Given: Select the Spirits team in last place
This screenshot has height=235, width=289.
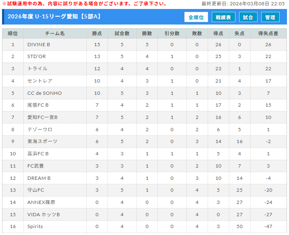Looking at the screenshot, I should click(35, 226).
